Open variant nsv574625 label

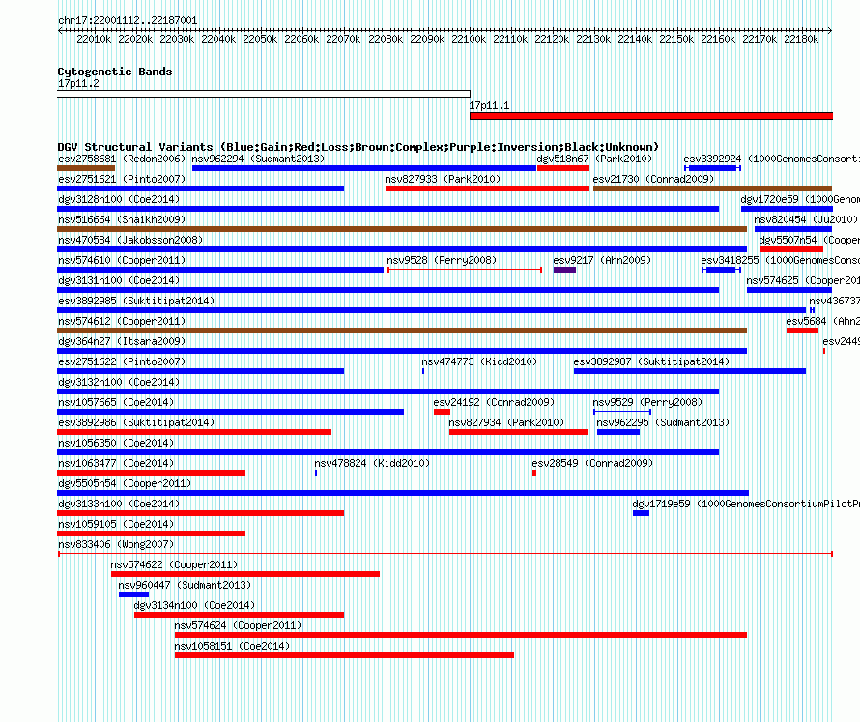click(803, 281)
